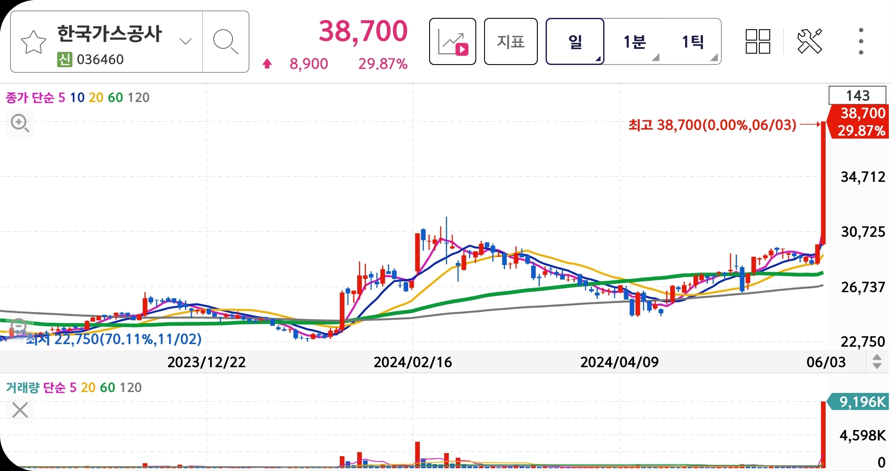Close the volume panel with X icon
891x471 pixels.
(20, 410)
